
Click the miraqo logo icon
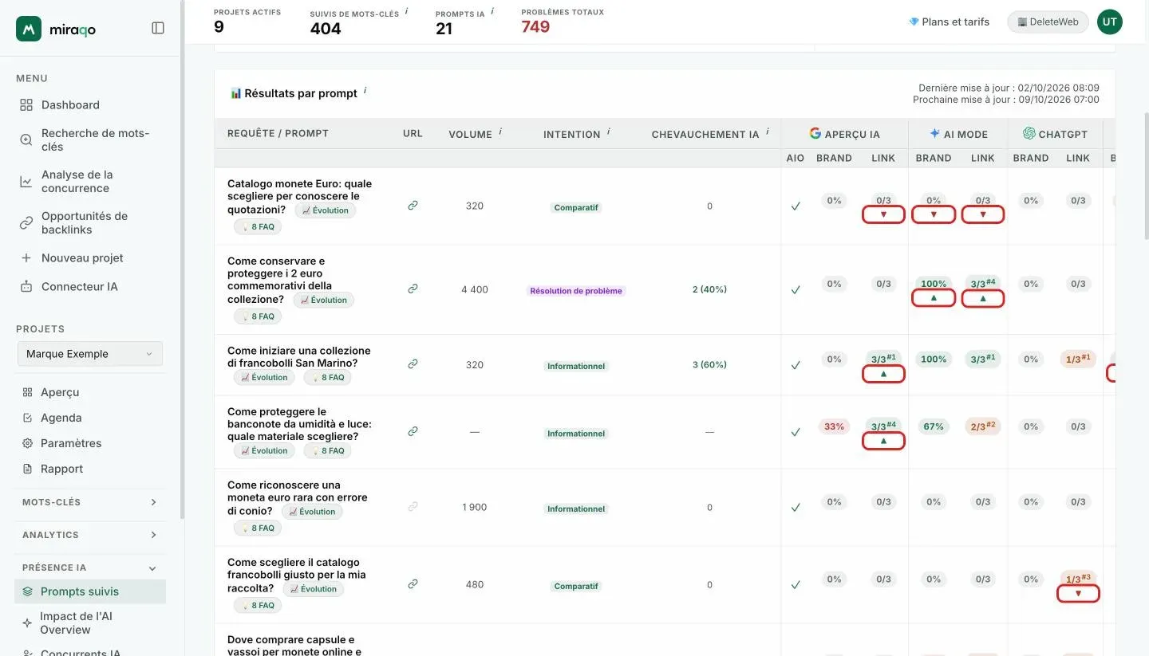pos(29,29)
